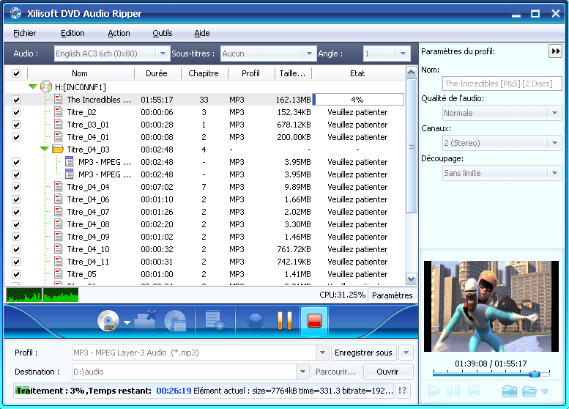Click the DVD disc icon next to H:[INCONNF1]
This screenshot has height=409, width=569.
(46, 86)
